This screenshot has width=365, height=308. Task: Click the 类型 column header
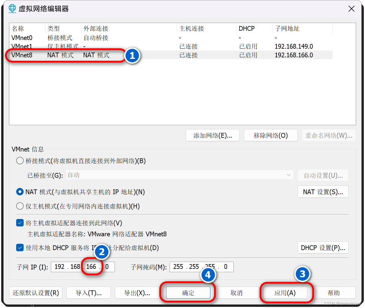point(63,29)
